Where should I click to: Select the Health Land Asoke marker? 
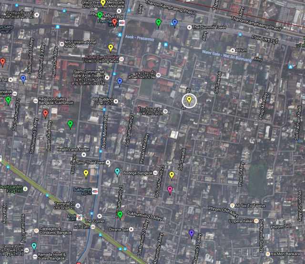tap(84, 155)
